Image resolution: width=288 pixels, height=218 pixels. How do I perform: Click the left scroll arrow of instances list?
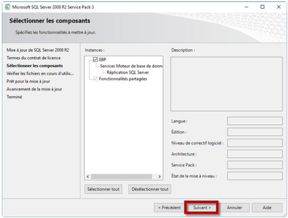(x=88, y=177)
